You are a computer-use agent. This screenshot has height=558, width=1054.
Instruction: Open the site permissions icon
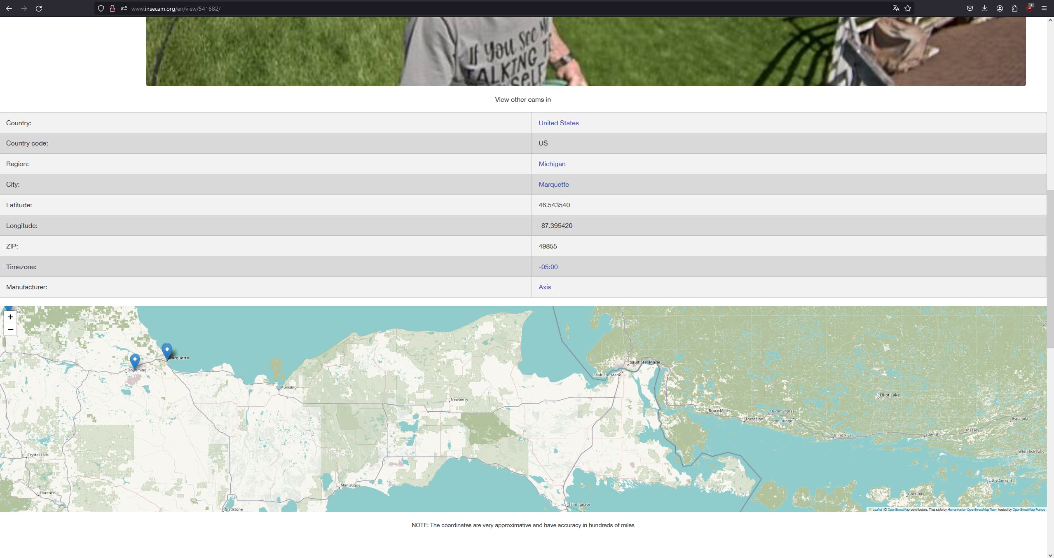(x=124, y=8)
